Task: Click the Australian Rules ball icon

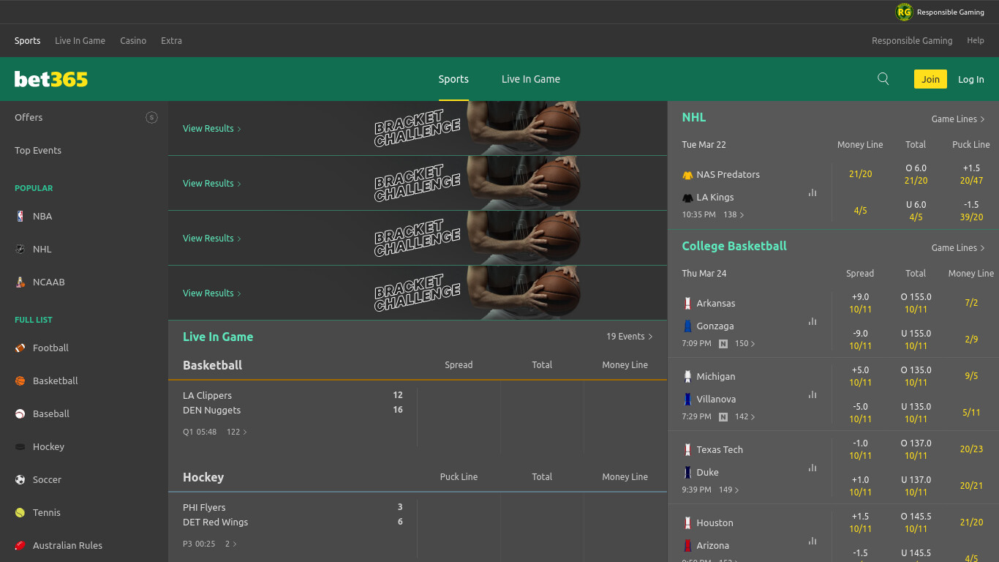Action: tap(20, 545)
